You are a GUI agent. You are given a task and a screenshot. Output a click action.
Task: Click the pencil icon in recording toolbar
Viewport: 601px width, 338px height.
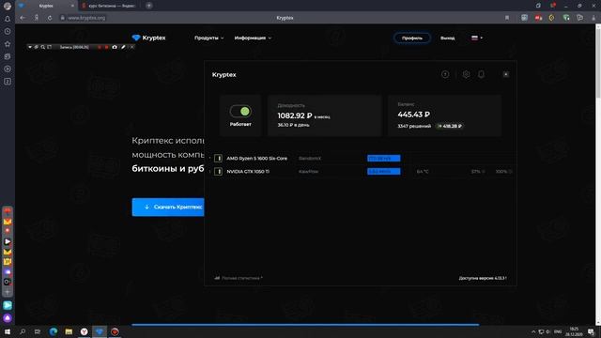pyautogui.click(x=123, y=47)
